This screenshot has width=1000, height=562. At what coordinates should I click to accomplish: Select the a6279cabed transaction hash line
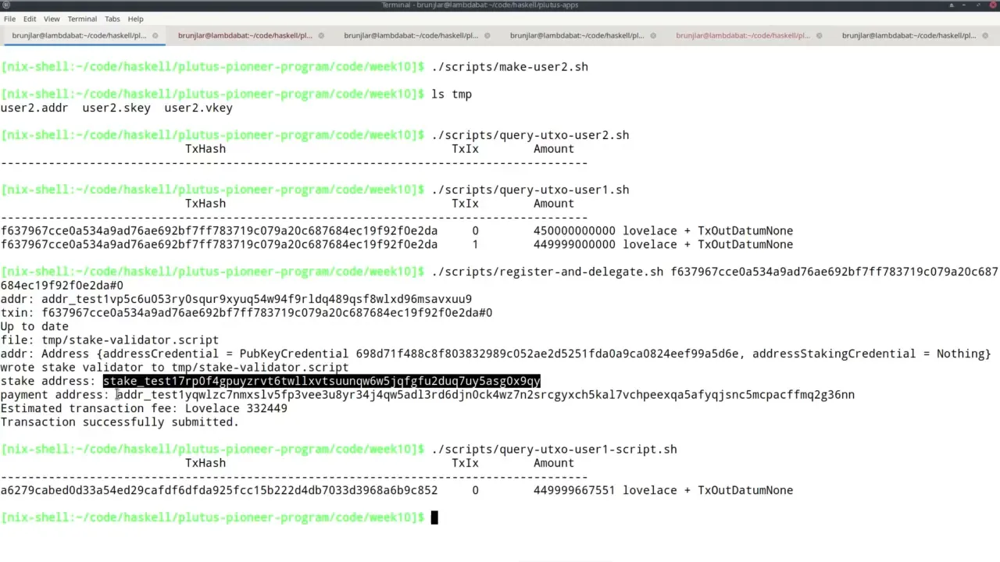pos(219,490)
